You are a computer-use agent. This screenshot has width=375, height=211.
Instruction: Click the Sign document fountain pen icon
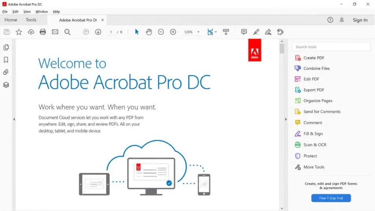tap(268, 32)
